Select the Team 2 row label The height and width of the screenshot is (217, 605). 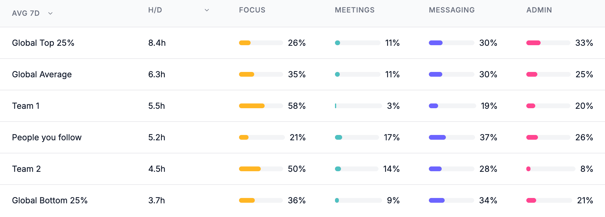click(x=27, y=169)
